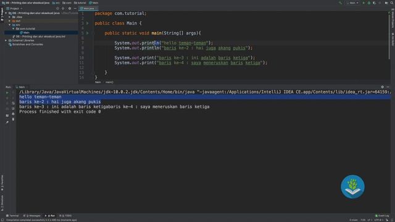395x222 pixels.
Task: Toggle the Favorites side tab
Action: coord(2,183)
